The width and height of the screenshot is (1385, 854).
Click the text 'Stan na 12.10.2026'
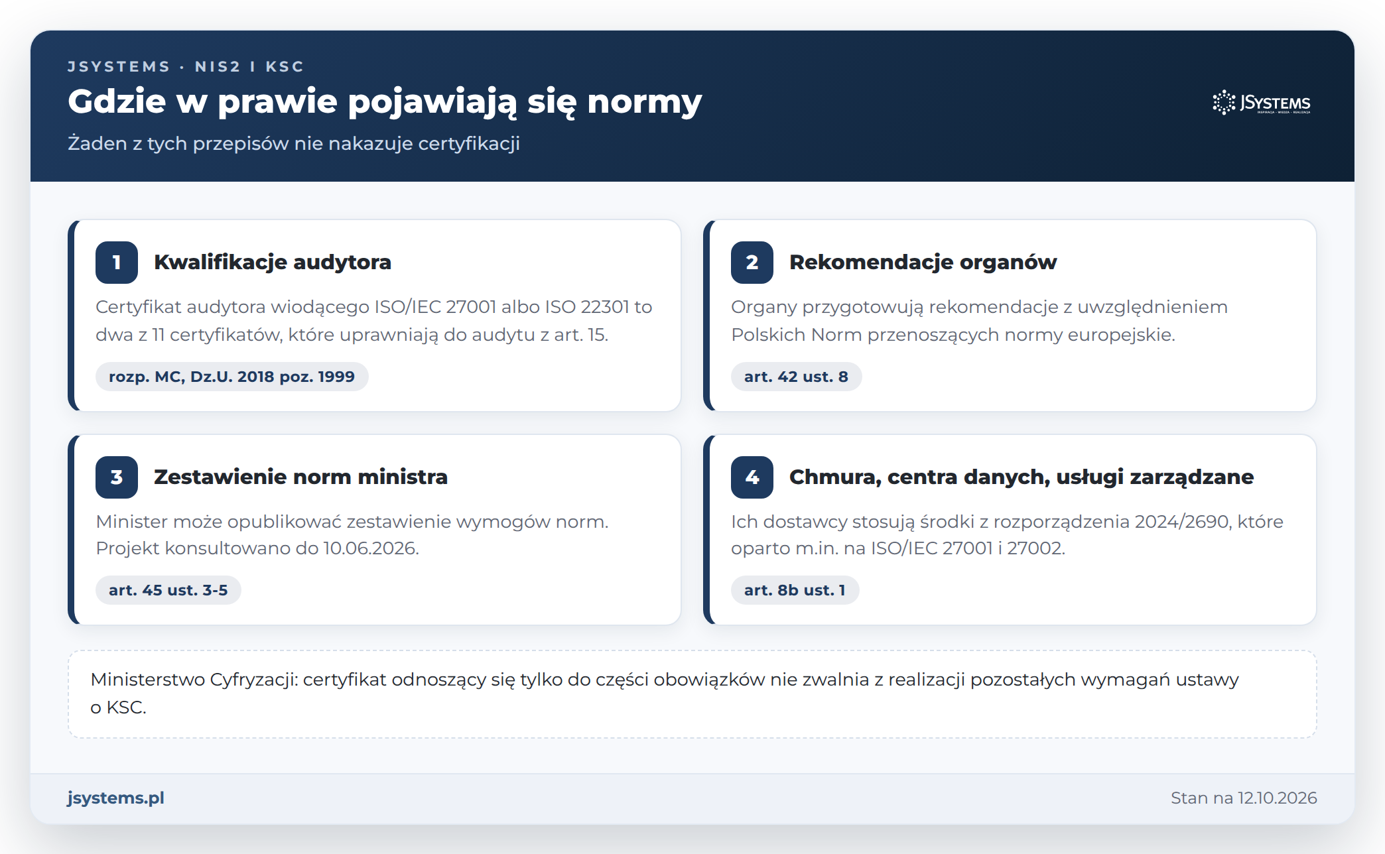tap(1244, 798)
